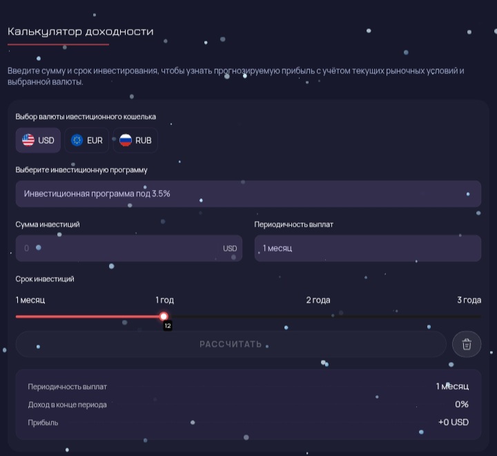Open the investment program 3.5% dropdown

click(x=248, y=194)
